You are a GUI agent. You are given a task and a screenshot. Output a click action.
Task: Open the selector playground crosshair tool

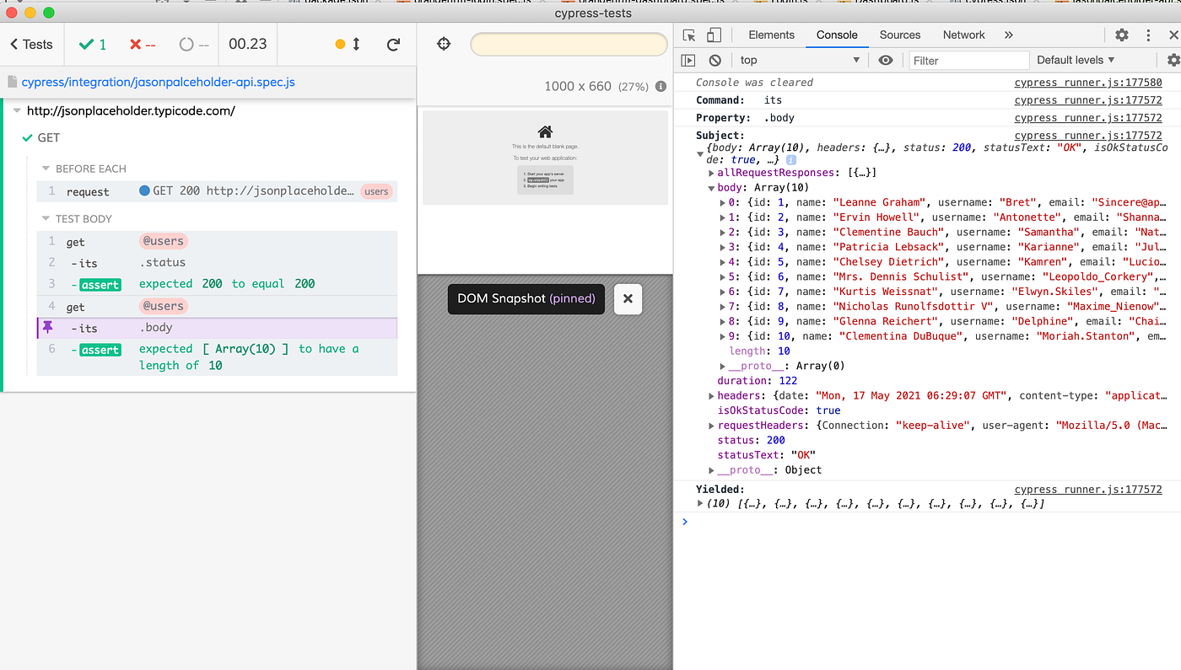(x=443, y=43)
